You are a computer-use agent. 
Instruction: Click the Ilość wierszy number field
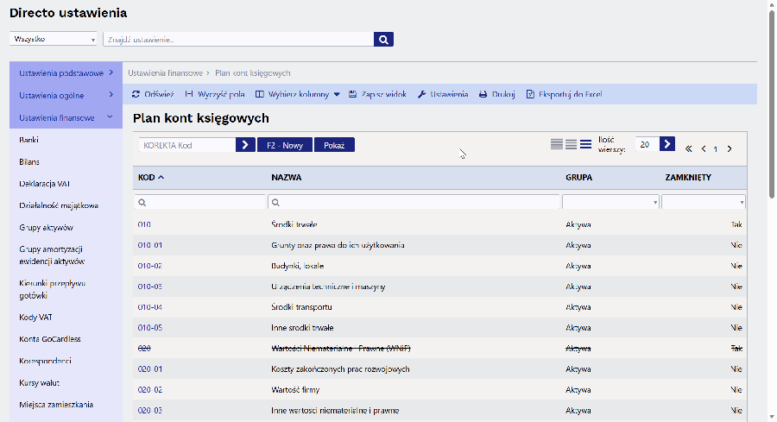tap(647, 144)
